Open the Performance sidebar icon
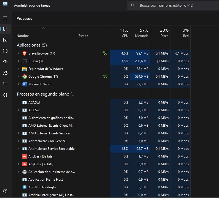 [5, 40]
